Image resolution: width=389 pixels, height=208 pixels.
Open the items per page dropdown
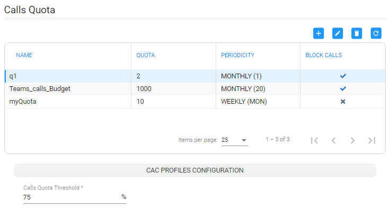[234, 140]
